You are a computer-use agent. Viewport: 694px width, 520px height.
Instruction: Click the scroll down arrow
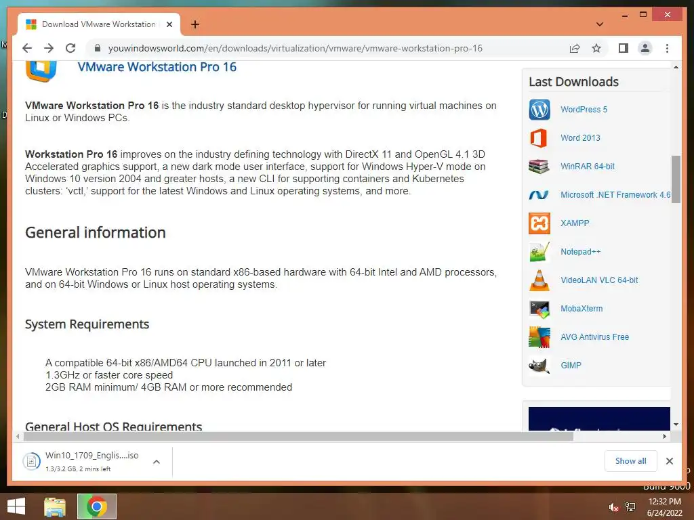coord(676,425)
